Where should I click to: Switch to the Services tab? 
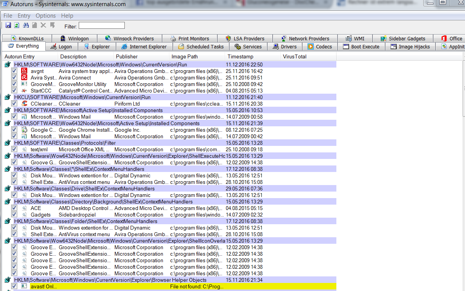tap(248, 46)
